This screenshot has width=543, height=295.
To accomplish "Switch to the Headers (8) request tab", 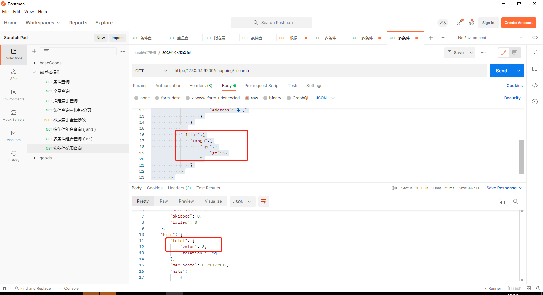I will 201,86.
